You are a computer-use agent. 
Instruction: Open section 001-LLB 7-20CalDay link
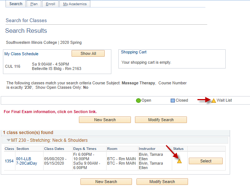(27, 161)
